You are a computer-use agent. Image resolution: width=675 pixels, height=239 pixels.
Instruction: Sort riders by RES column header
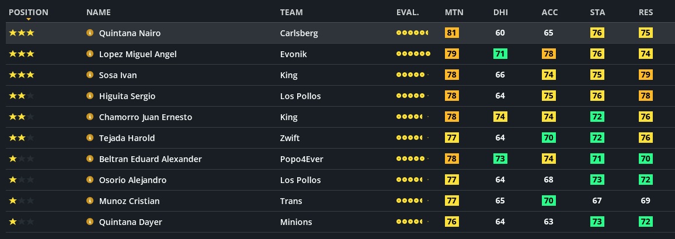click(x=645, y=12)
